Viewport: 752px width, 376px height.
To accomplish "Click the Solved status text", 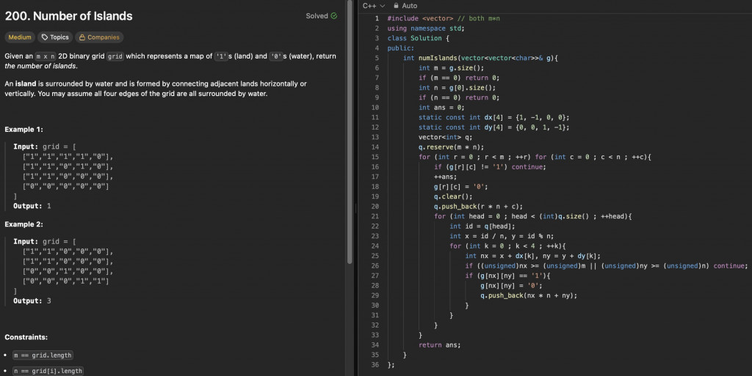I will (x=317, y=16).
